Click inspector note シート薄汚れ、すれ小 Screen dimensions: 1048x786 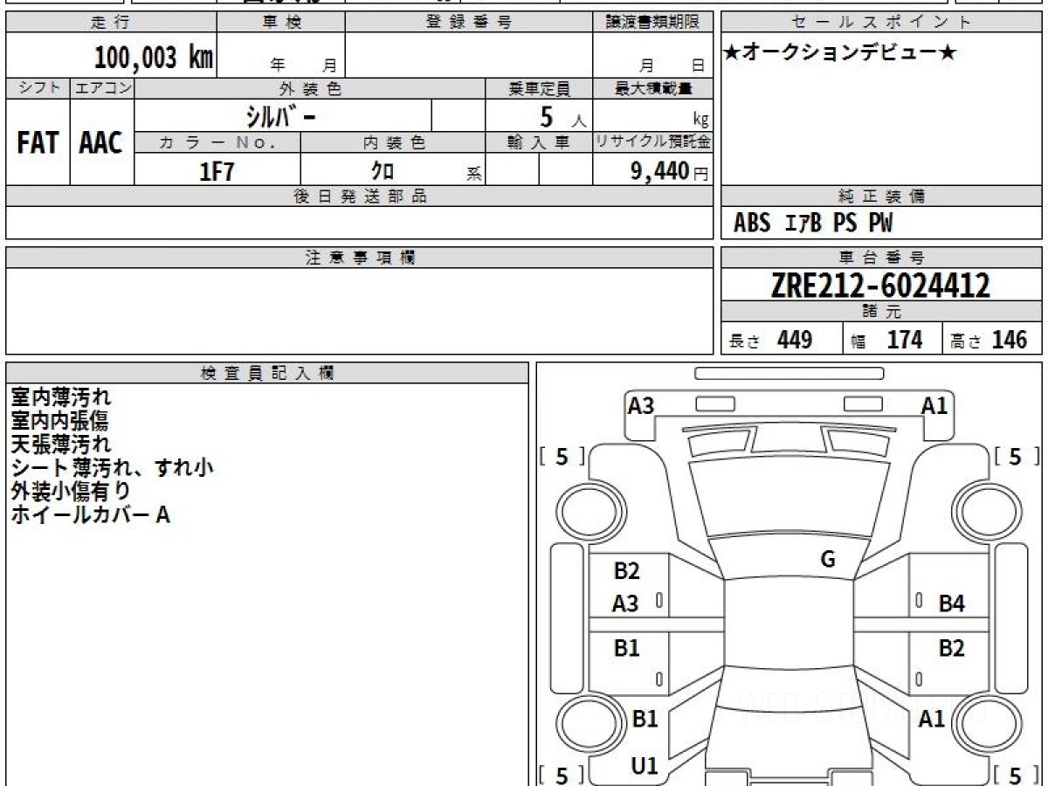112,468
